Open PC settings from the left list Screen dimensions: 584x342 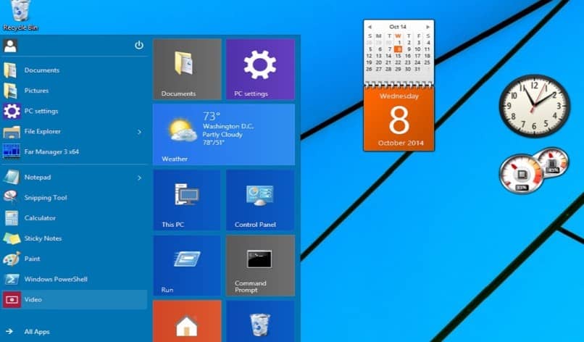(x=75, y=111)
